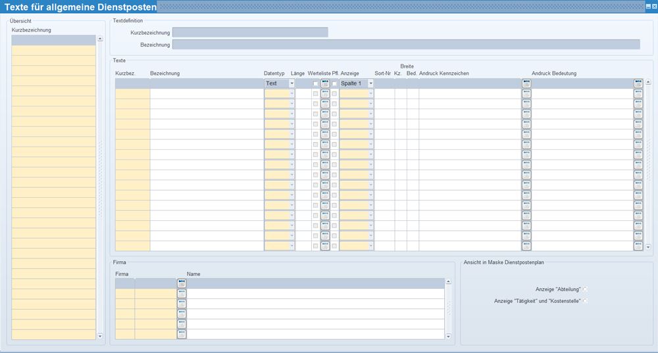Image resolution: width=658 pixels, height=353 pixels.
Task: Click the Andruck Kennzeichen column header
Action: [444, 74]
